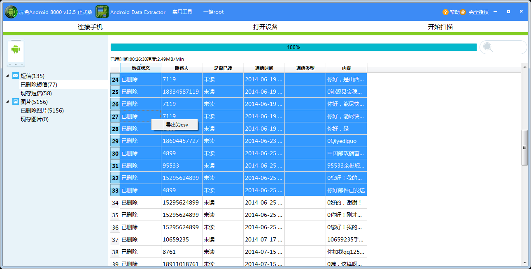Viewport: 531px width, 269px height.
Task: Click content cell 你加我qq125…
Action: point(347,252)
